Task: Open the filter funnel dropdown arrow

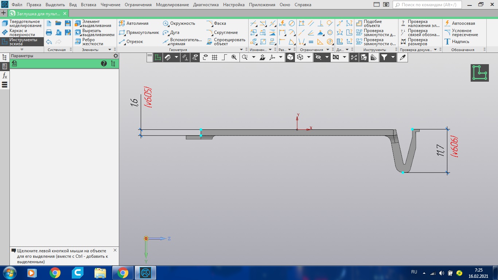Action: click(393, 57)
